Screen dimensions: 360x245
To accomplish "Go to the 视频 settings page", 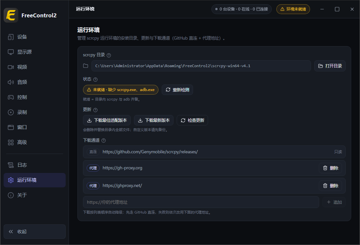I will coord(34,67).
